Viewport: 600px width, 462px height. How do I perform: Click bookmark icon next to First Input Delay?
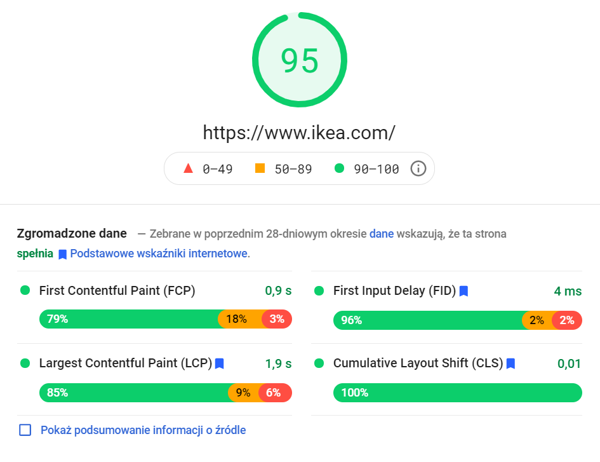(463, 291)
